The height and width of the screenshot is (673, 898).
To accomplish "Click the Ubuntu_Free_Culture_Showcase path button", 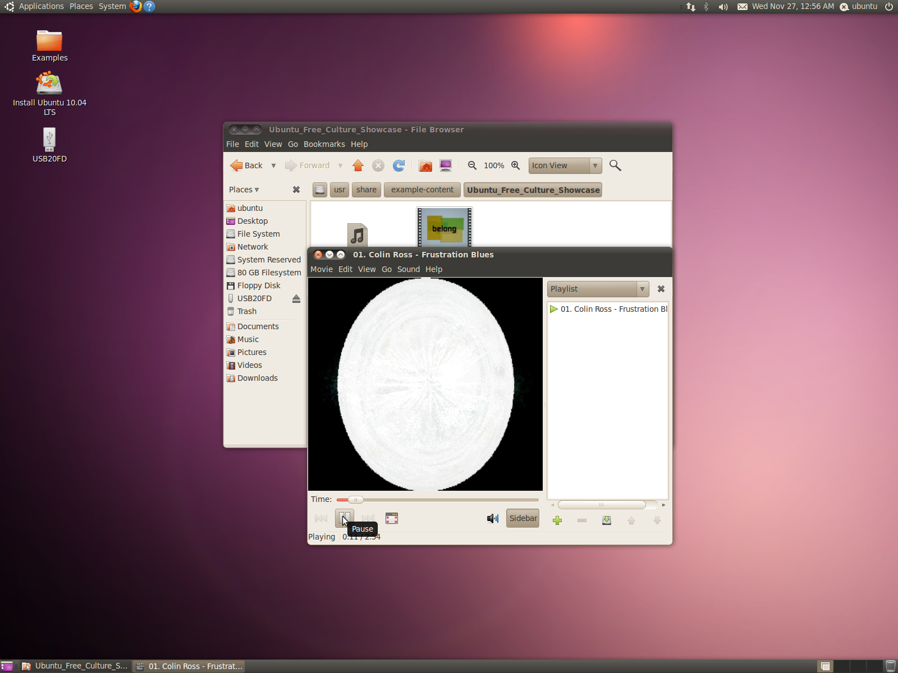I will click(533, 190).
